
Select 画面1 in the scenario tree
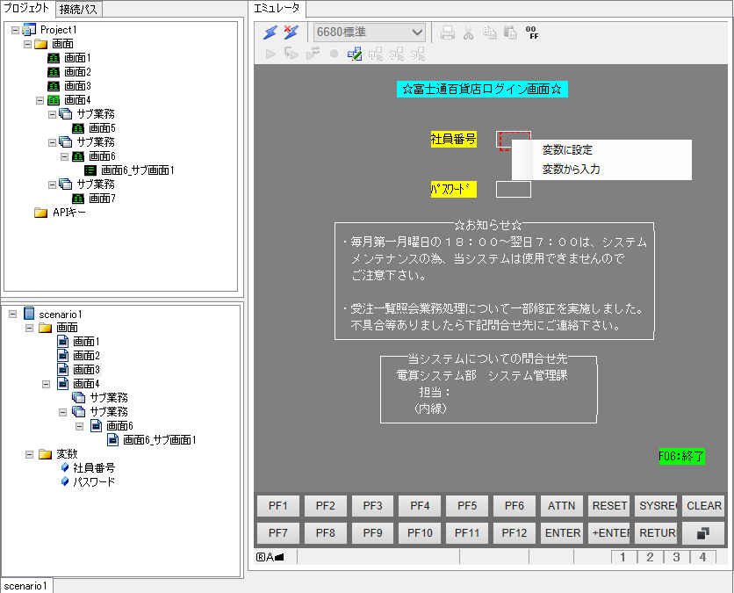(x=86, y=342)
